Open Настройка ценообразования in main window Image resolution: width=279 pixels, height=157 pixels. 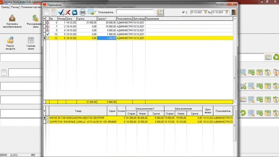point(12,21)
